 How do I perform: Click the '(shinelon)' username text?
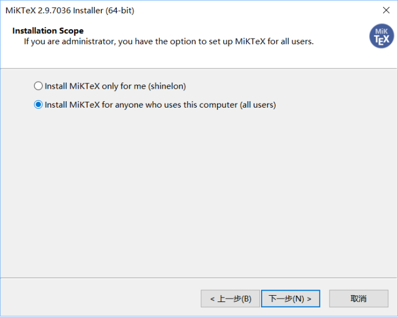[167, 86]
